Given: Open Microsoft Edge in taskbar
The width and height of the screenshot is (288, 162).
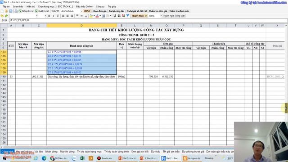Looking at the screenshot, I should pyautogui.click(x=44, y=158).
